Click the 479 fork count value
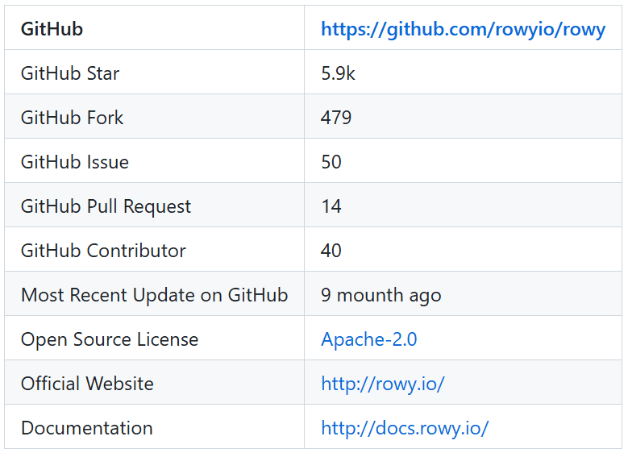628x453 pixels. click(x=336, y=118)
